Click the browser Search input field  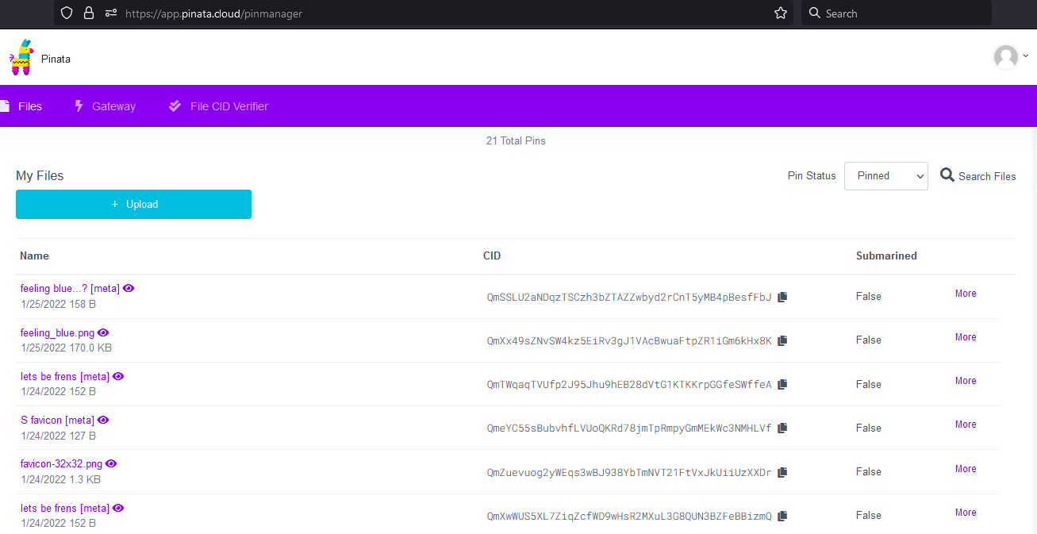(897, 13)
